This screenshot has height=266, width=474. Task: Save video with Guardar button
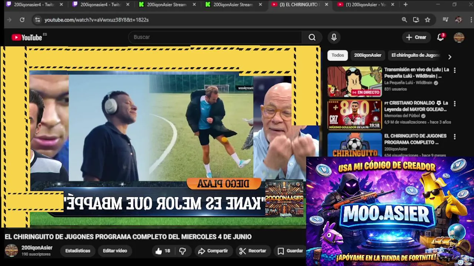[x=290, y=251]
